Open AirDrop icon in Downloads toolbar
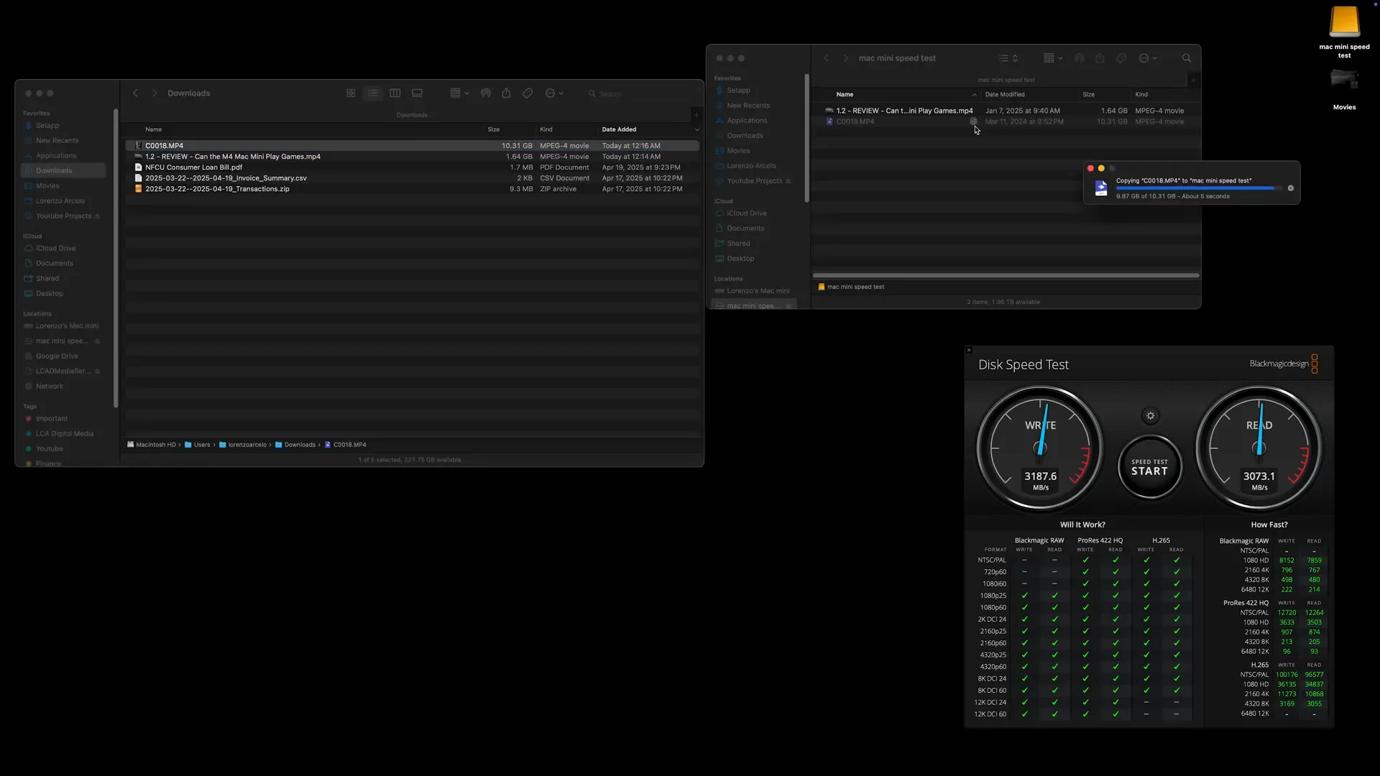The image size is (1380, 776). click(486, 93)
